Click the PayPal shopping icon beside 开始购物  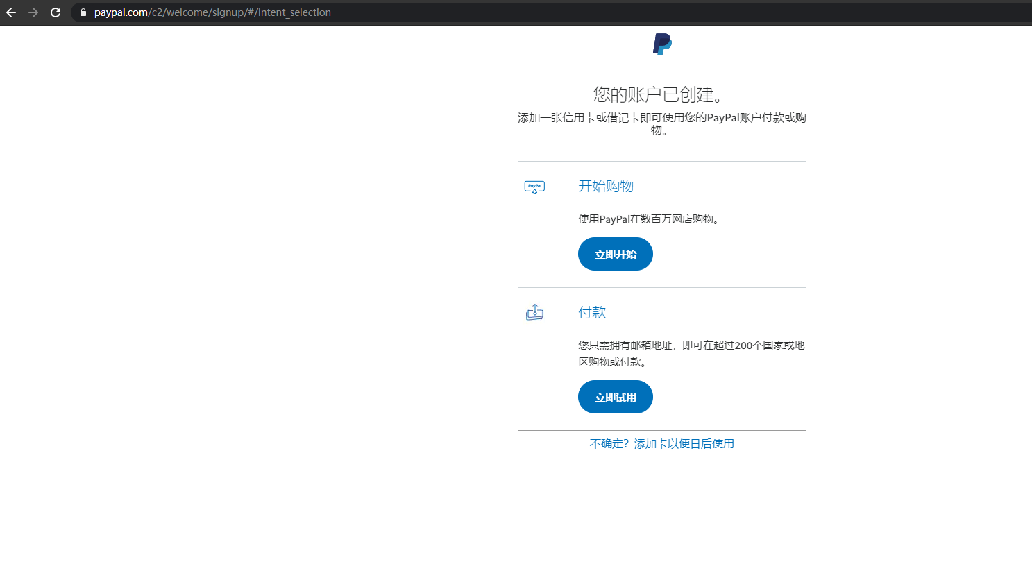[x=534, y=187]
